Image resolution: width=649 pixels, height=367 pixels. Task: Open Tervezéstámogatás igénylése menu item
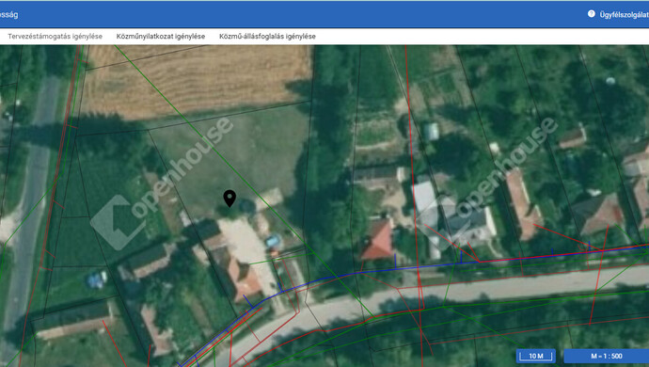coord(55,37)
